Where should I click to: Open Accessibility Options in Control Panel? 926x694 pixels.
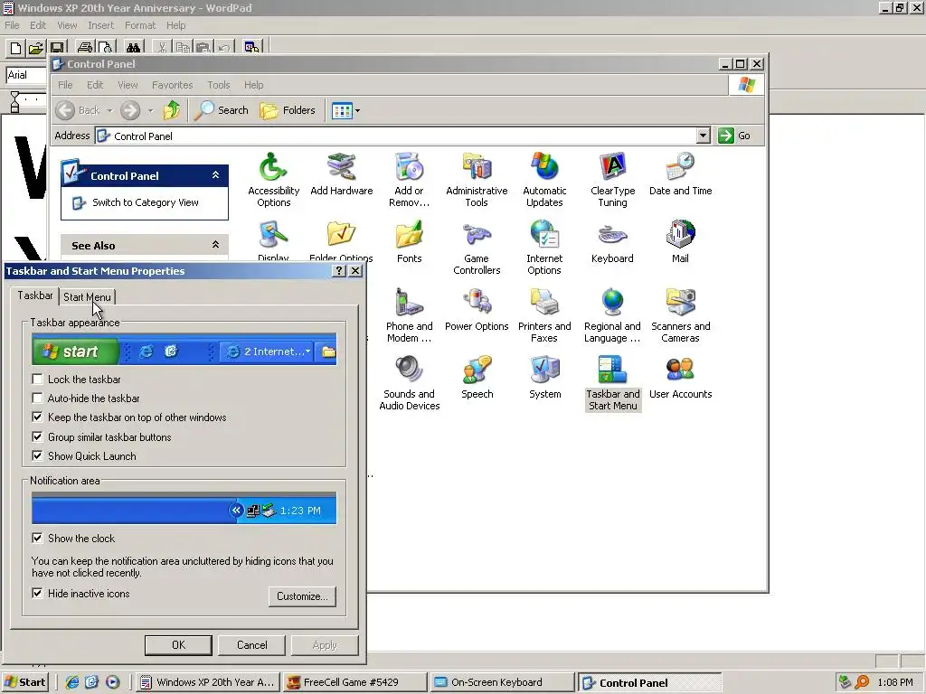click(x=273, y=180)
